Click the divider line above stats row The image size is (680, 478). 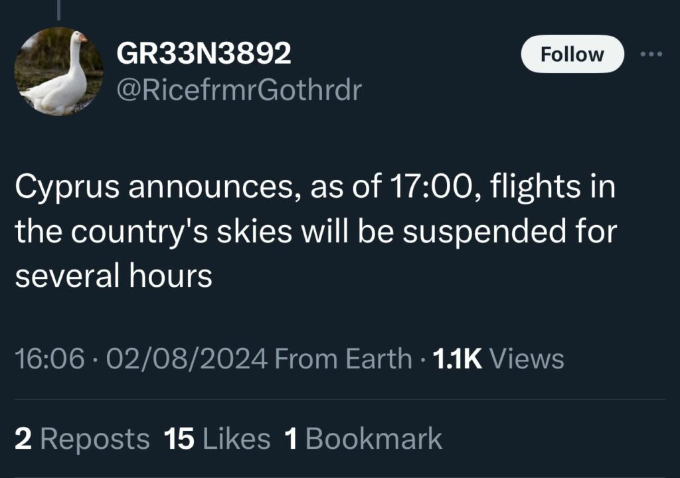click(340, 399)
